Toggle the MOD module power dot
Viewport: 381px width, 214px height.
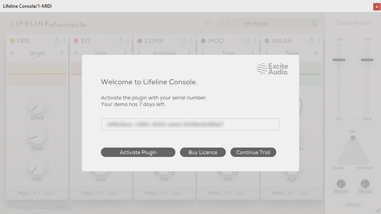(x=203, y=41)
